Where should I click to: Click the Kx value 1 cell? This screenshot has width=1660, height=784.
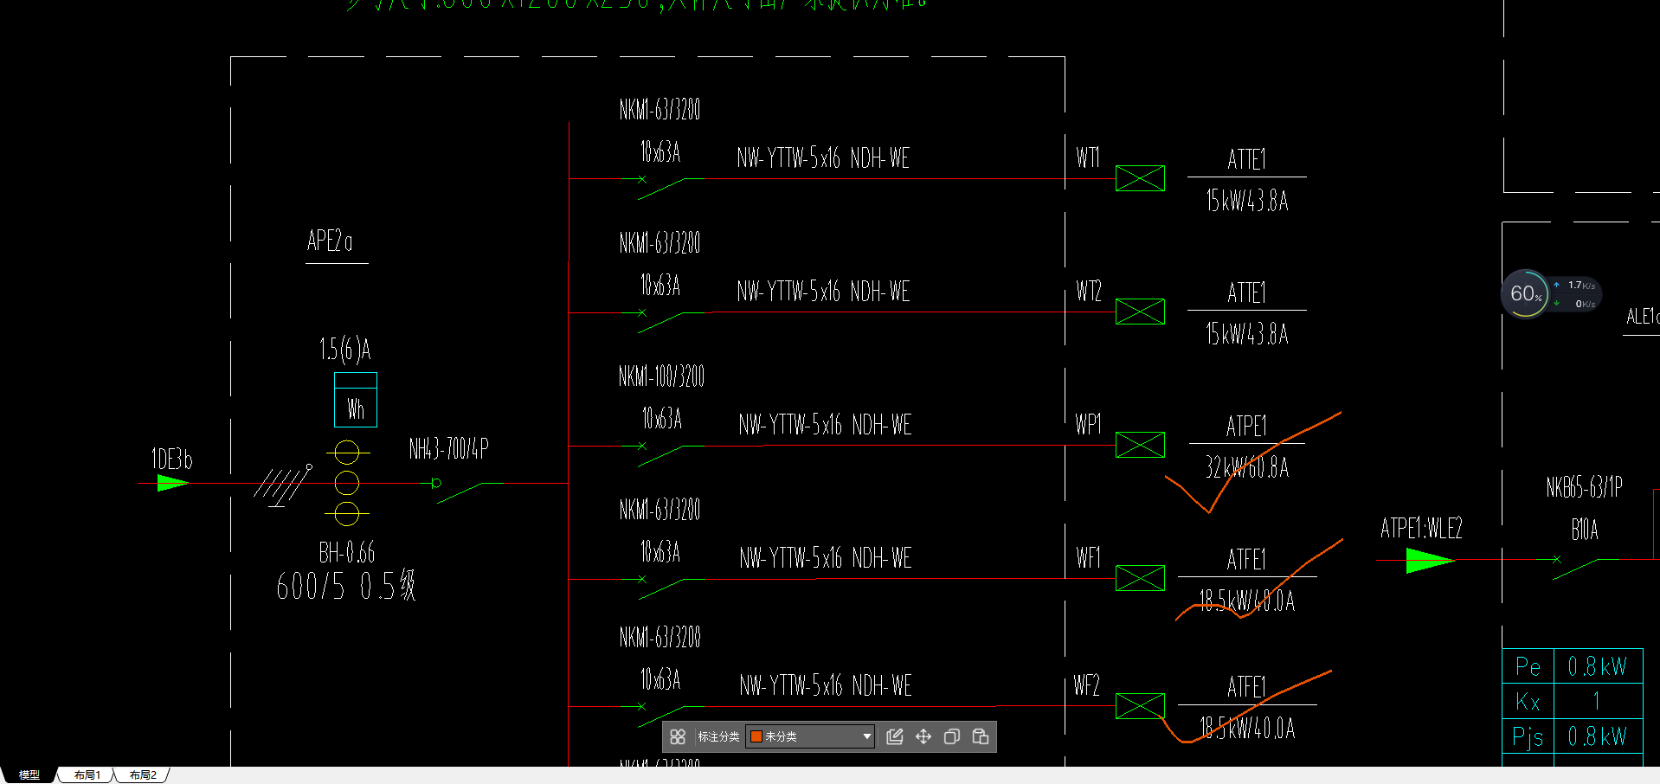[1597, 701]
